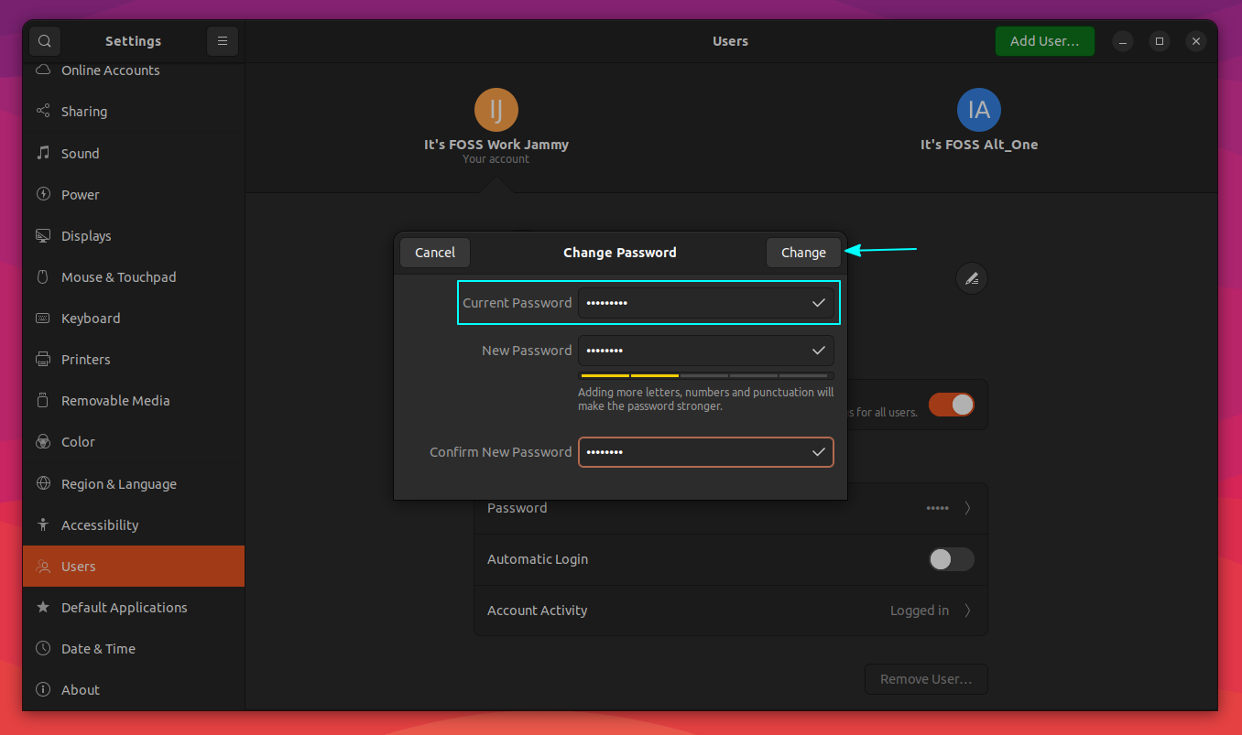Click the search icon in Settings header
Viewport: 1242px width, 735px height.
44,41
